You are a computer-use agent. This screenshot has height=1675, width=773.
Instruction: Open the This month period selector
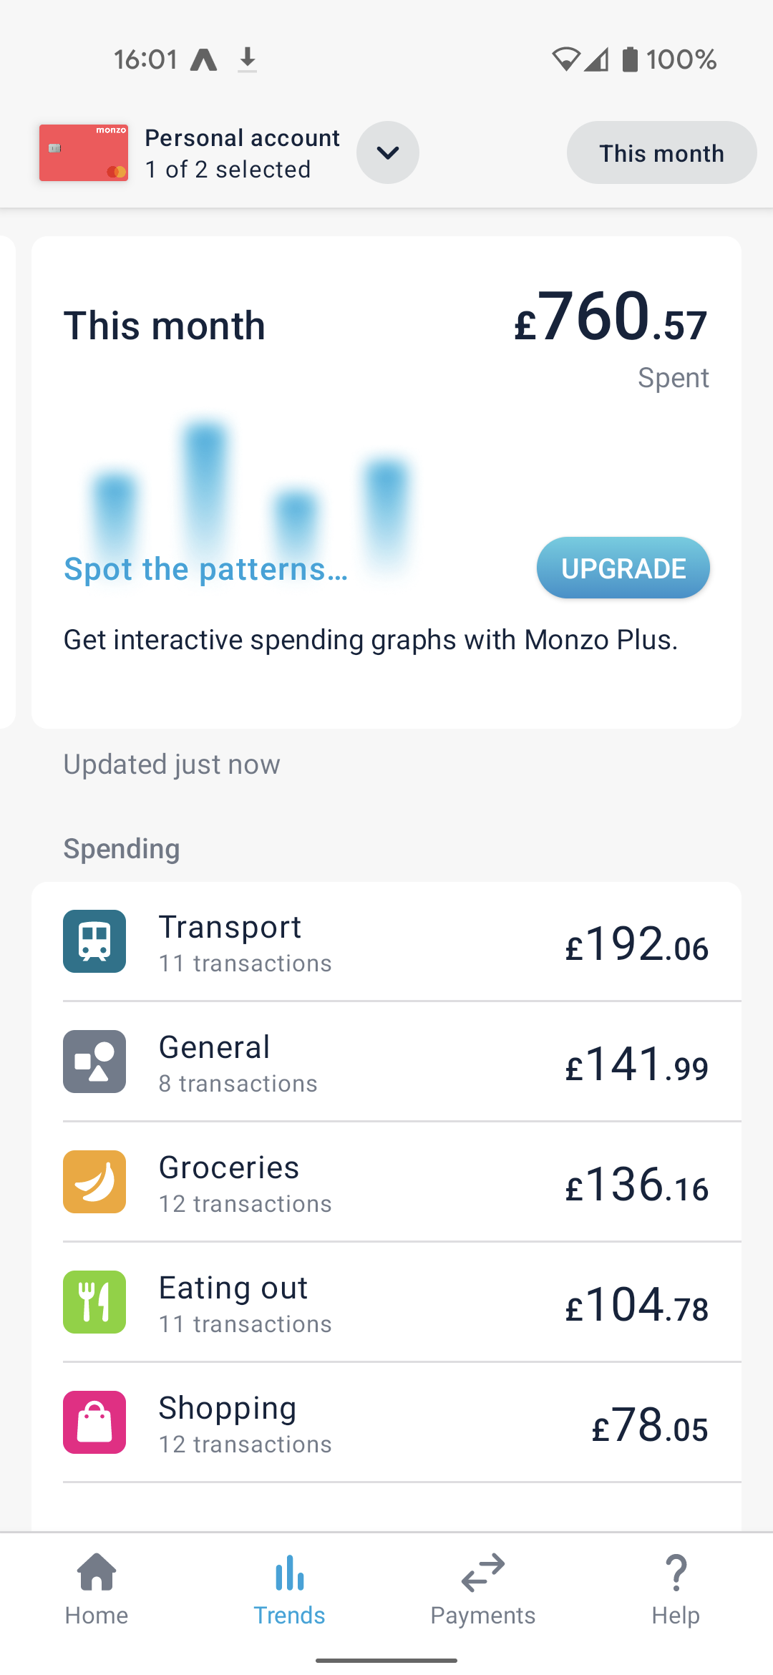661,152
